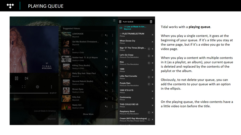Enter fullscreen video mode
This screenshot has width=241, height=135.
[24, 87]
